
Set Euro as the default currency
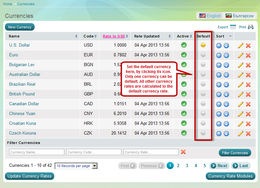(203, 55)
